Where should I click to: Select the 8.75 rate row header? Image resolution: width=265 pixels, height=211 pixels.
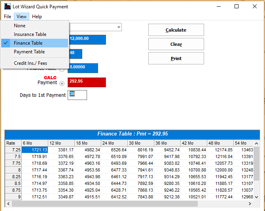(13, 190)
